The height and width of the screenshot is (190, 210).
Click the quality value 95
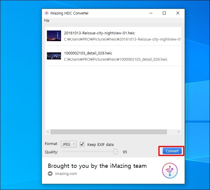[x=125, y=152]
